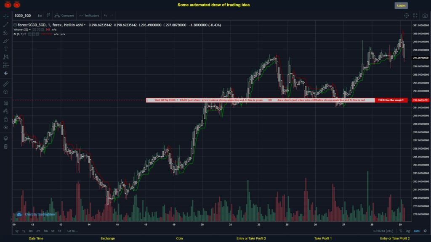
Task: Collapse the indicator legend toggle
Action: pyautogui.click(x=15, y=25)
